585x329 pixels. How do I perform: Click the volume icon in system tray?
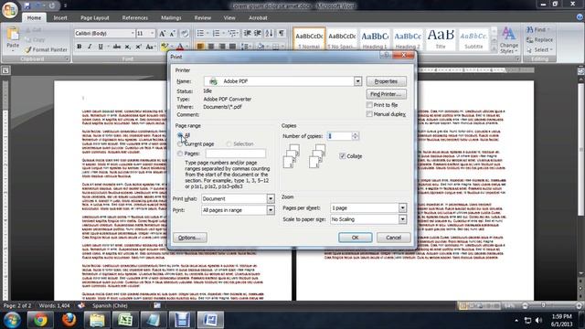tap(538, 320)
